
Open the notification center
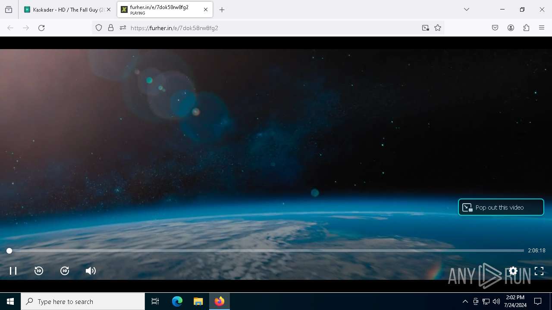click(x=538, y=301)
